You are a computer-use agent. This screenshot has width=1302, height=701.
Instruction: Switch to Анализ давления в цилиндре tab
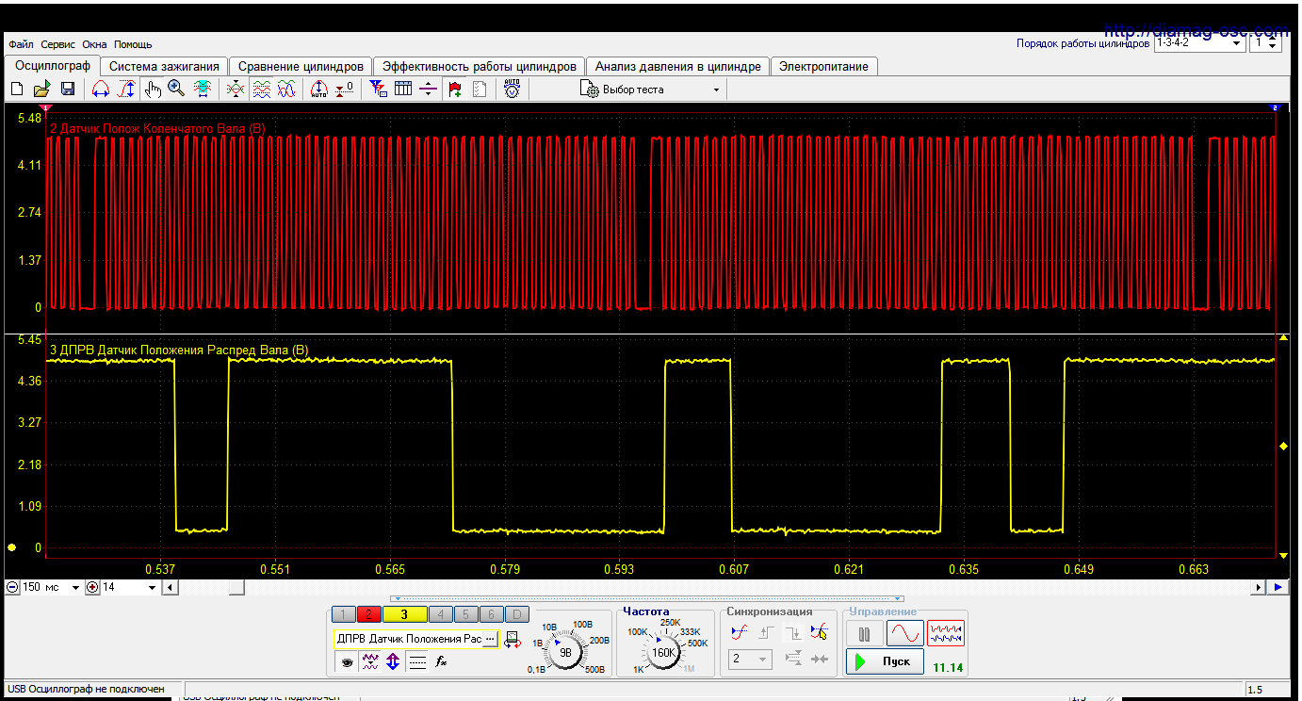point(677,67)
